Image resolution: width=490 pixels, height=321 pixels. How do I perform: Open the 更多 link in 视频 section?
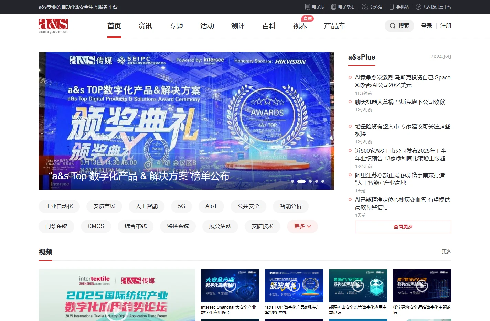[447, 252]
